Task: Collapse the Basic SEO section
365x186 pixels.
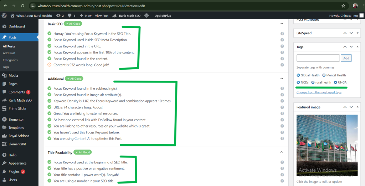Action: pos(282,24)
